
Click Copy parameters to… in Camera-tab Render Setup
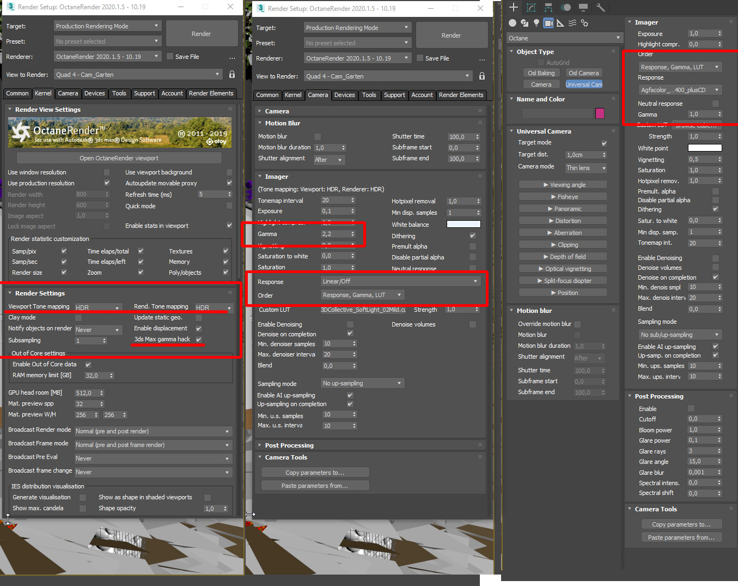click(x=315, y=473)
